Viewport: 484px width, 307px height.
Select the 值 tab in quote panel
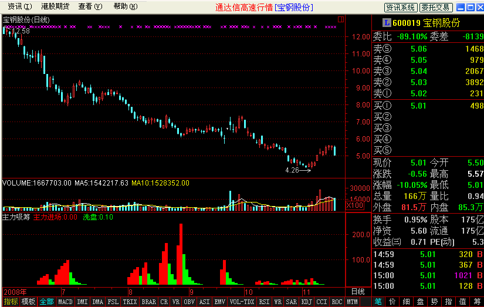pyautogui.click(x=462, y=302)
